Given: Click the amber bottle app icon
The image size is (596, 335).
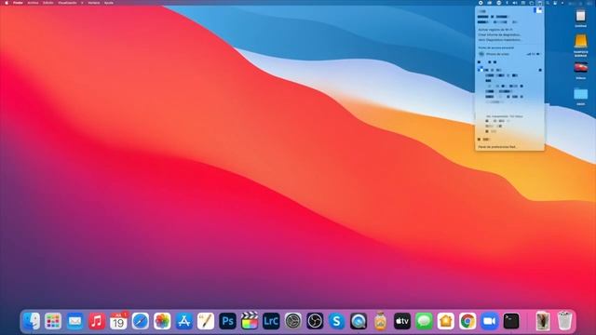Looking at the screenshot, I should (380, 321).
